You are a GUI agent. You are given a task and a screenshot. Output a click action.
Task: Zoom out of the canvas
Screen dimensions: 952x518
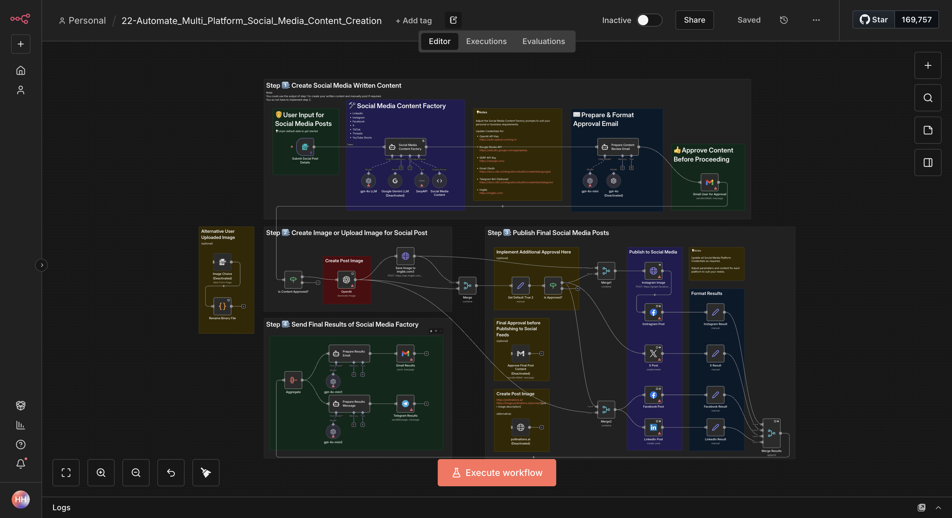tap(136, 473)
